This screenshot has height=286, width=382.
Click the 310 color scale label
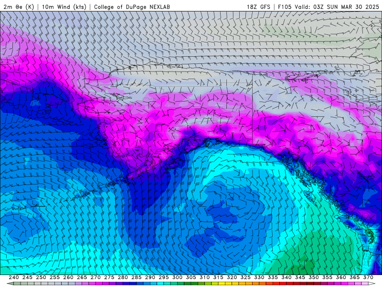pos(205,277)
